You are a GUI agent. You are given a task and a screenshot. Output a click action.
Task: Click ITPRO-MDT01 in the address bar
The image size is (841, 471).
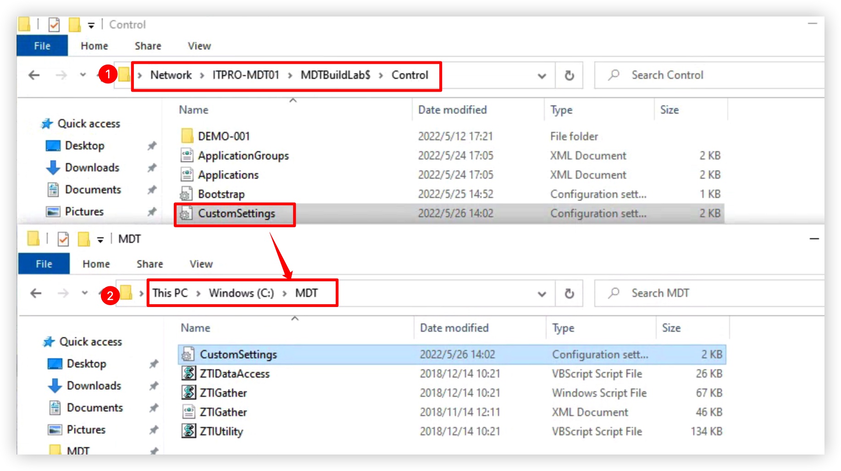point(246,75)
